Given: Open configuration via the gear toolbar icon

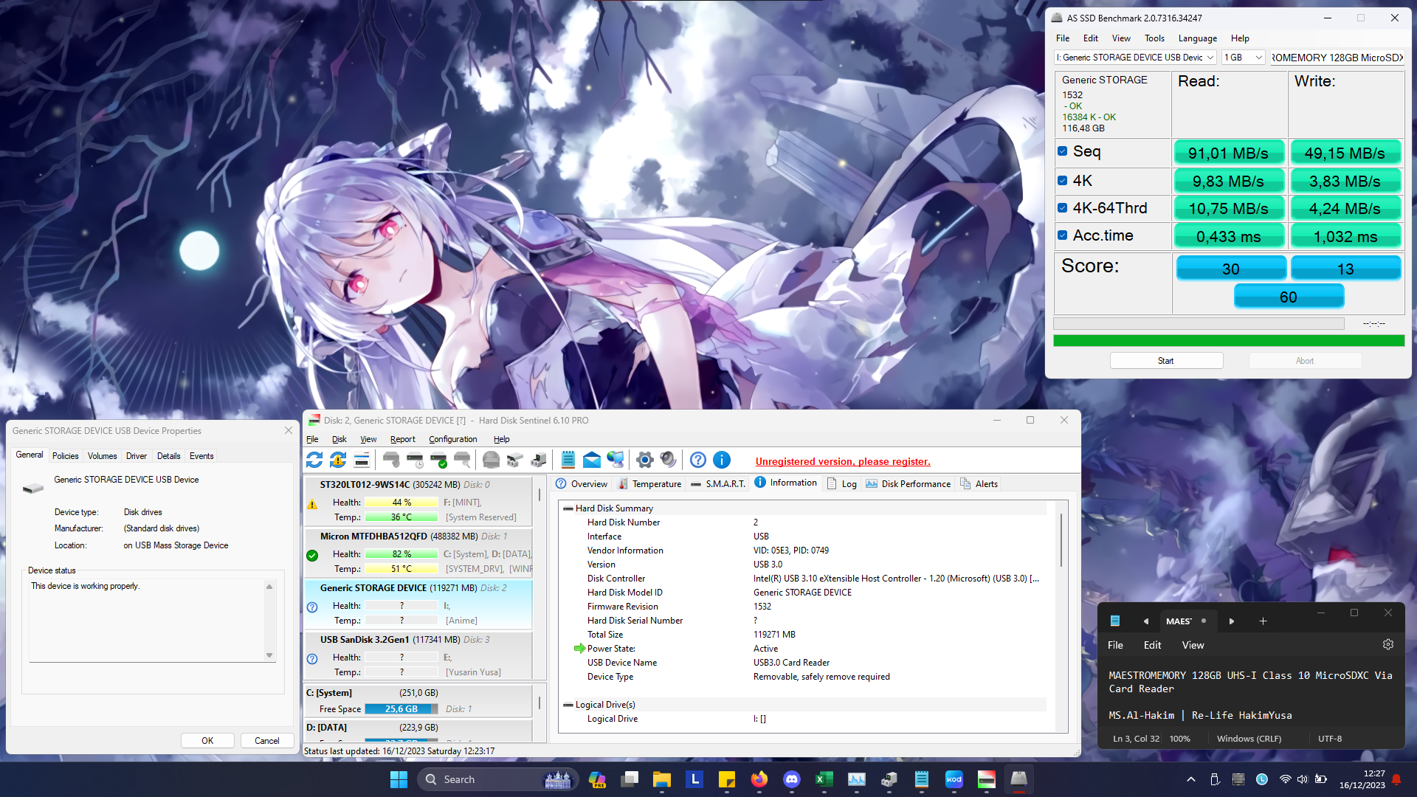Looking at the screenshot, I should pyautogui.click(x=645, y=460).
